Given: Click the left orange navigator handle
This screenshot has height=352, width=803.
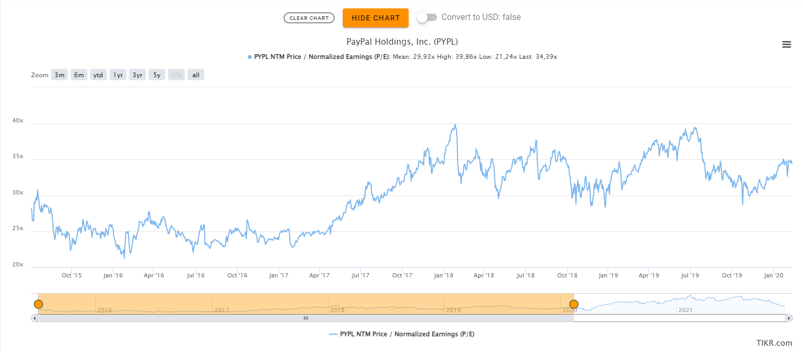Looking at the screenshot, I should click(38, 304).
